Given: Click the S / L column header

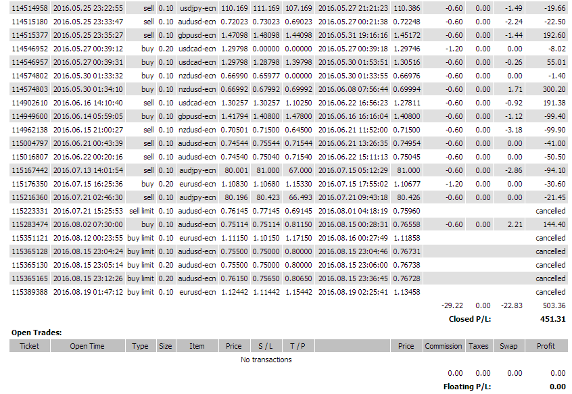Looking at the screenshot, I should pos(266,346).
